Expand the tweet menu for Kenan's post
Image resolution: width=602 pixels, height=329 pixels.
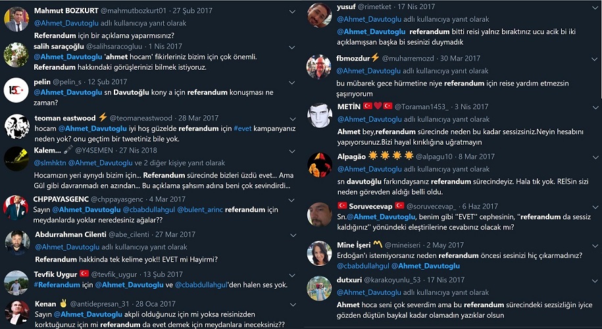click(293, 305)
